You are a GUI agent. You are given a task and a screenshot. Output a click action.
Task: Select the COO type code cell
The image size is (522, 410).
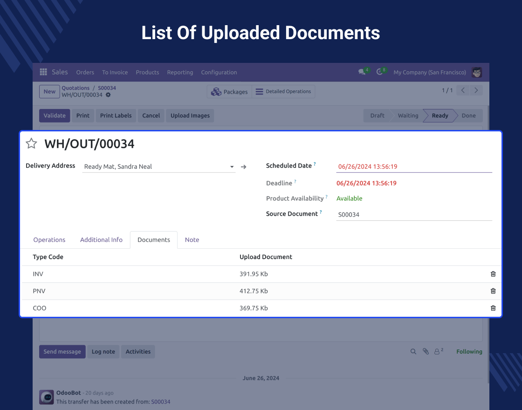coord(39,308)
